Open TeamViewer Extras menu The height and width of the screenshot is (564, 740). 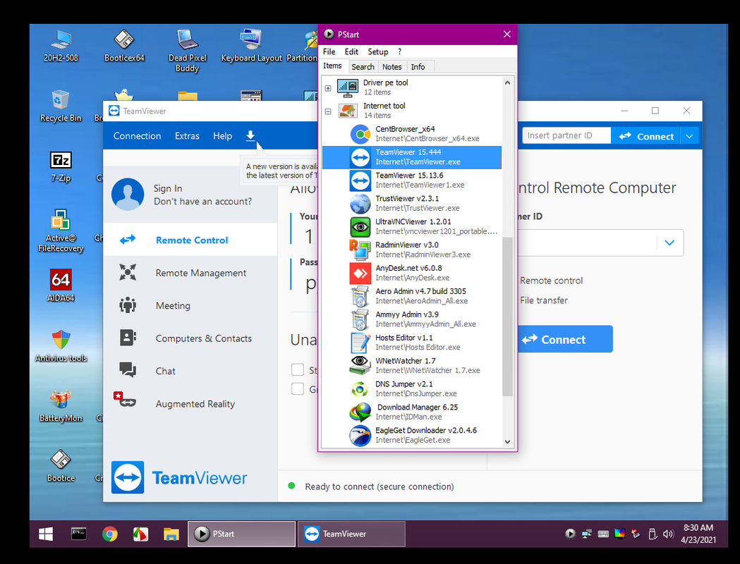187,136
